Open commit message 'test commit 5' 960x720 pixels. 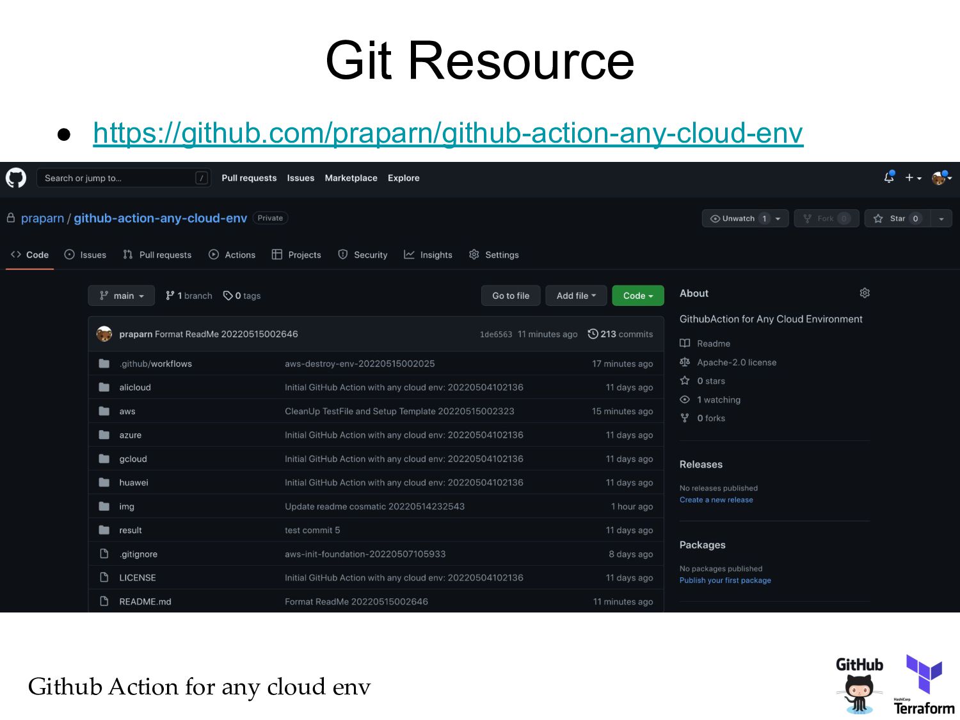coord(312,530)
